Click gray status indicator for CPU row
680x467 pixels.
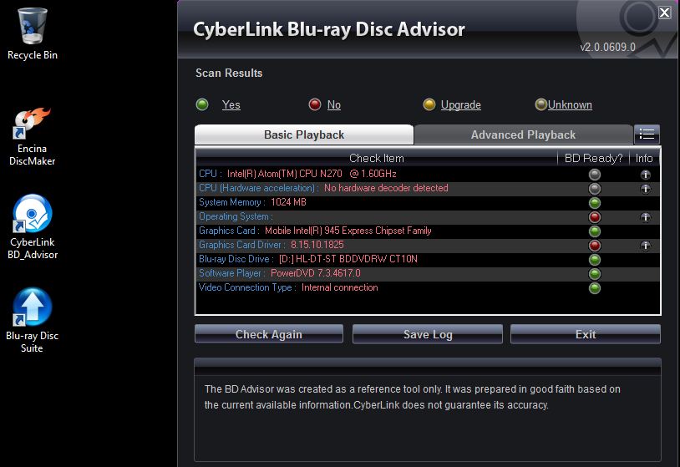pos(595,175)
